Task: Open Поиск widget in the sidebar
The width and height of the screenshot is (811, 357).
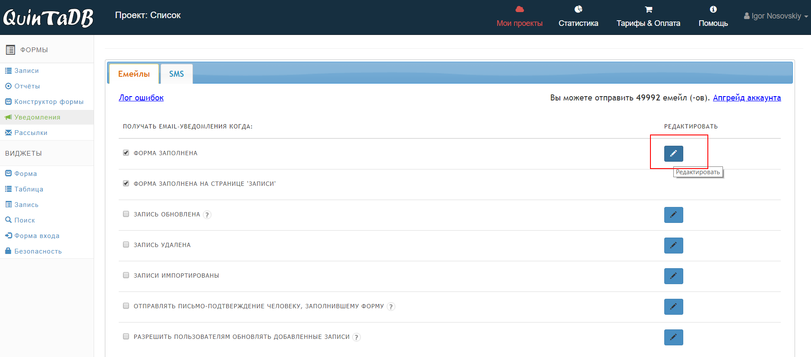Action: tap(25, 220)
